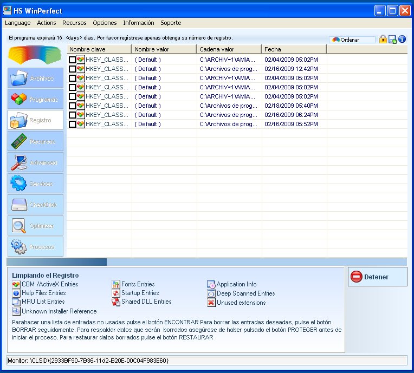Click the Ordenar sort button

[352, 40]
